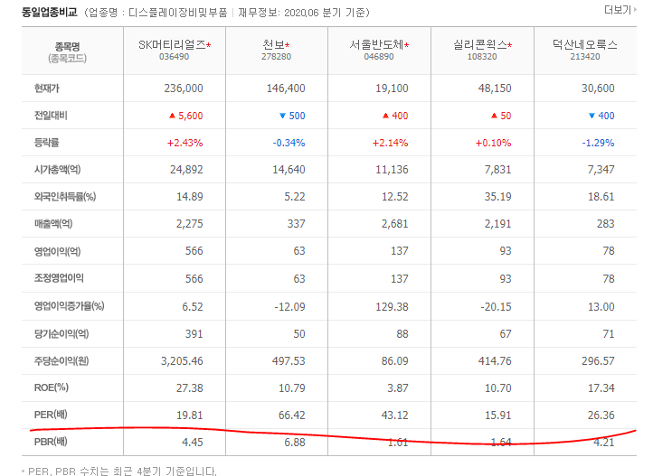The image size is (653, 476).
Task: Select stock code 036490
Action: pyautogui.click(x=174, y=57)
